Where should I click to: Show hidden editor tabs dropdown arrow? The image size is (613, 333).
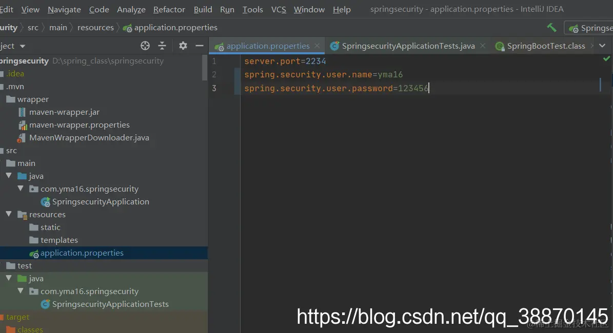tap(602, 46)
